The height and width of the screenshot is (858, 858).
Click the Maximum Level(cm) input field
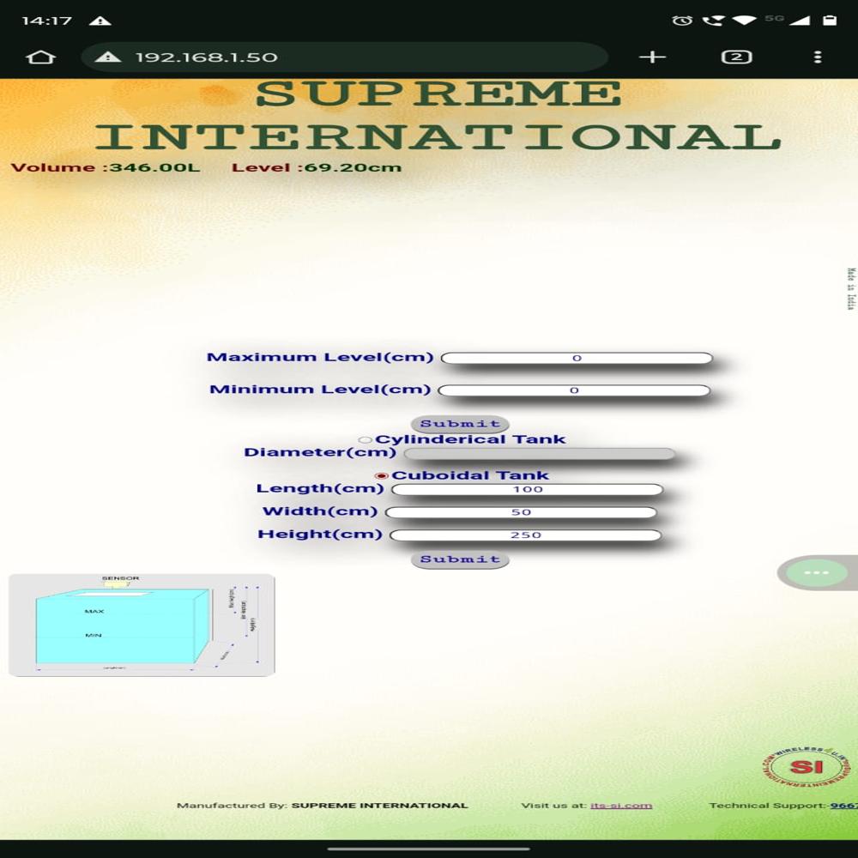577,359
